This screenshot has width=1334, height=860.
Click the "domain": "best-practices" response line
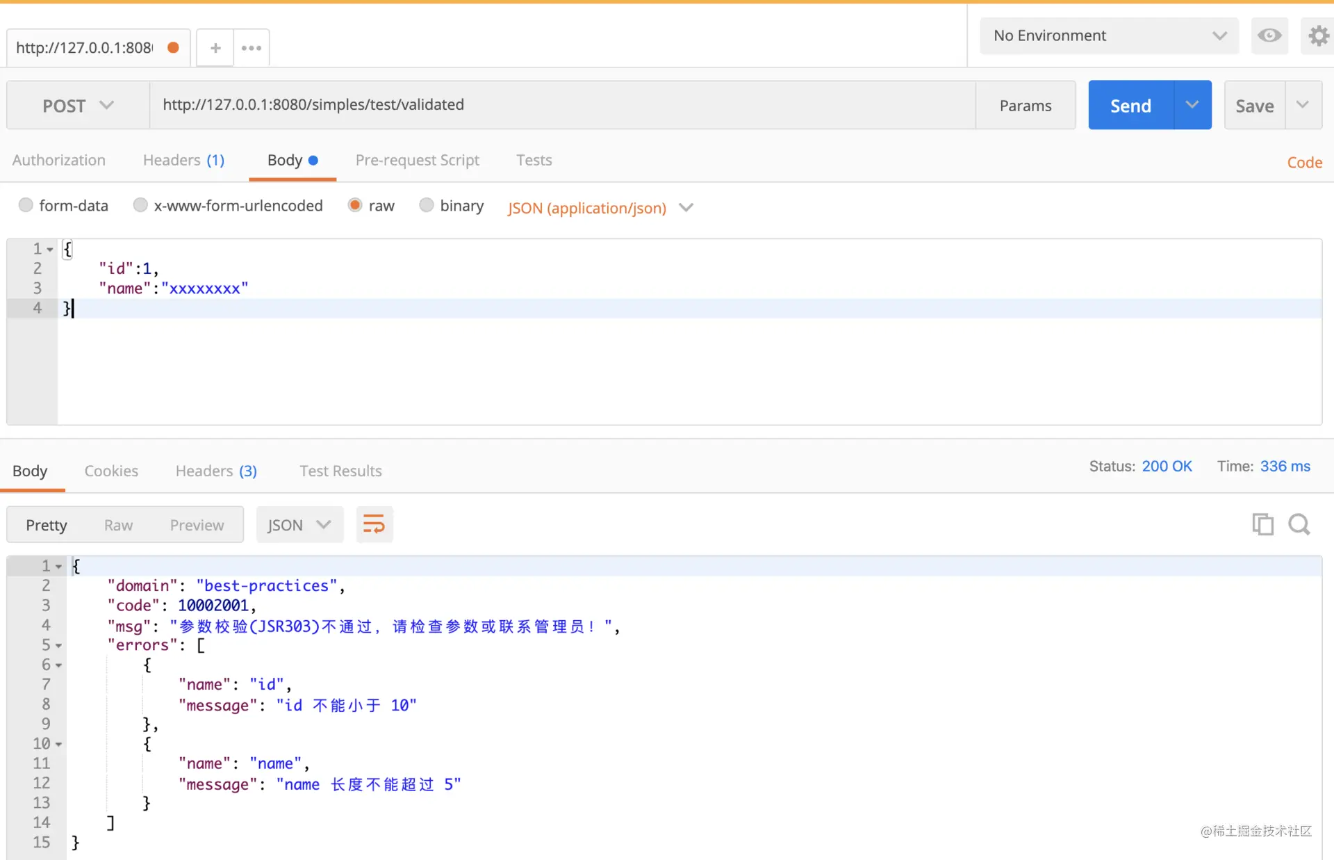coord(226,586)
